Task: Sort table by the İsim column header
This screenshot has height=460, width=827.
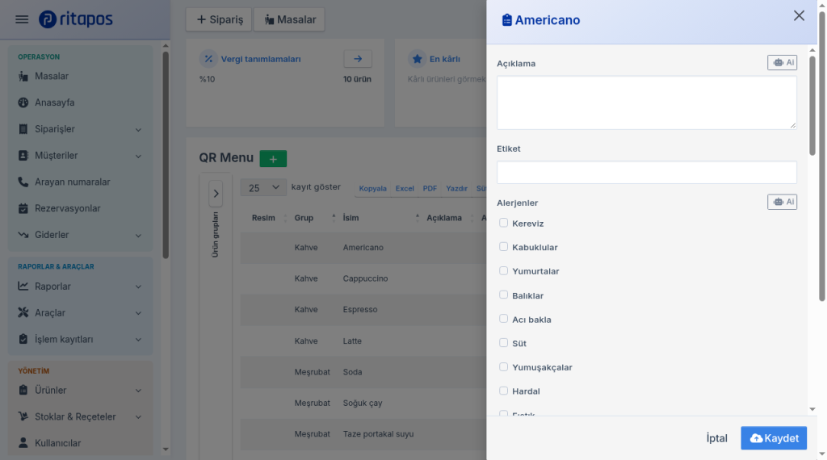Action: click(x=380, y=218)
